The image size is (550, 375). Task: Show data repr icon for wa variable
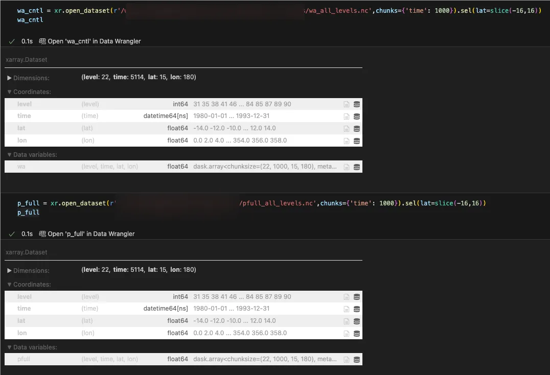tap(357, 167)
